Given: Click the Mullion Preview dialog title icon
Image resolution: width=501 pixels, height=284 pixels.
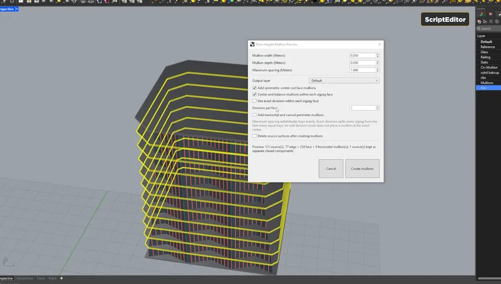Looking at the screenshot, I should (x=252, y=44).
